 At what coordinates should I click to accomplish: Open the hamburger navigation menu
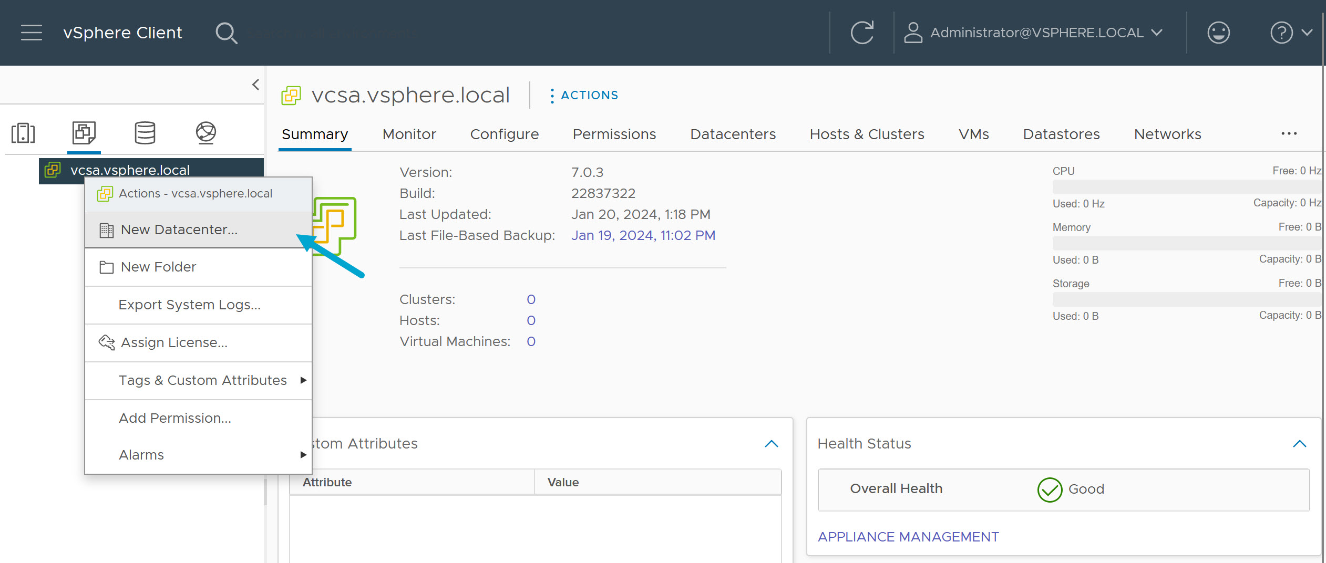pyautogui.click(x=31, y=32)
